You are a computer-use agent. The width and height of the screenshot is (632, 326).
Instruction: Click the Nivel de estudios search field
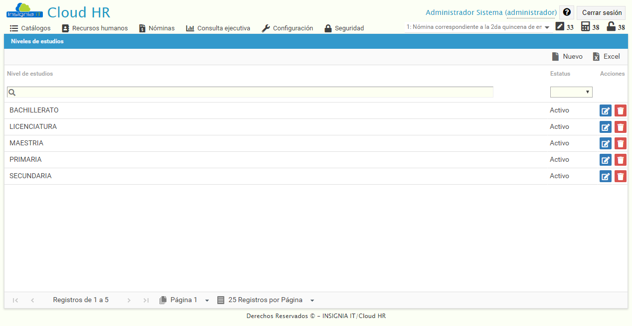click(249, 92)
